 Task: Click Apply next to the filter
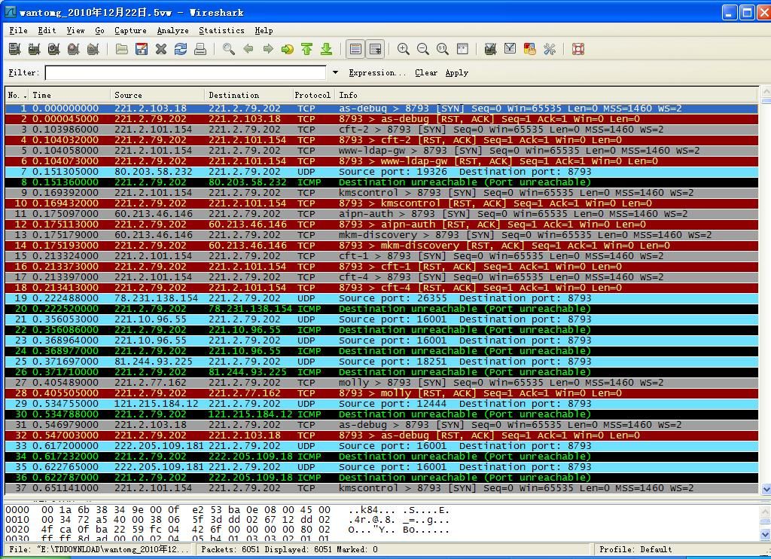456,73
